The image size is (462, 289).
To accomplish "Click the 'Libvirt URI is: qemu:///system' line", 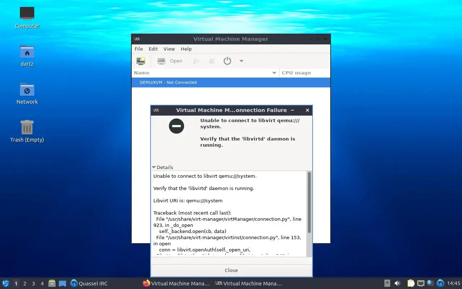I will point(188,200).
